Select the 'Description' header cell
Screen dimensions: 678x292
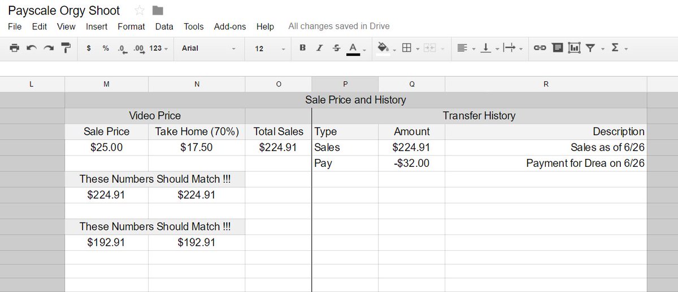click(546, 131)
